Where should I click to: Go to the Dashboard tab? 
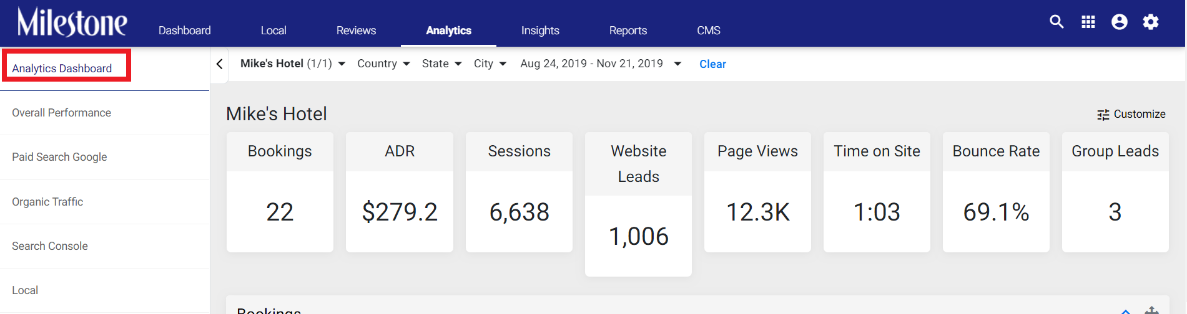click(185, 31)
